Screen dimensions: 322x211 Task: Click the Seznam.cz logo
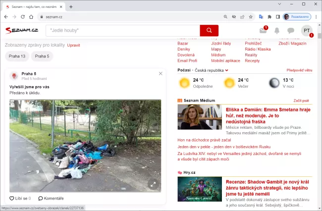click(x=22, y=30)
